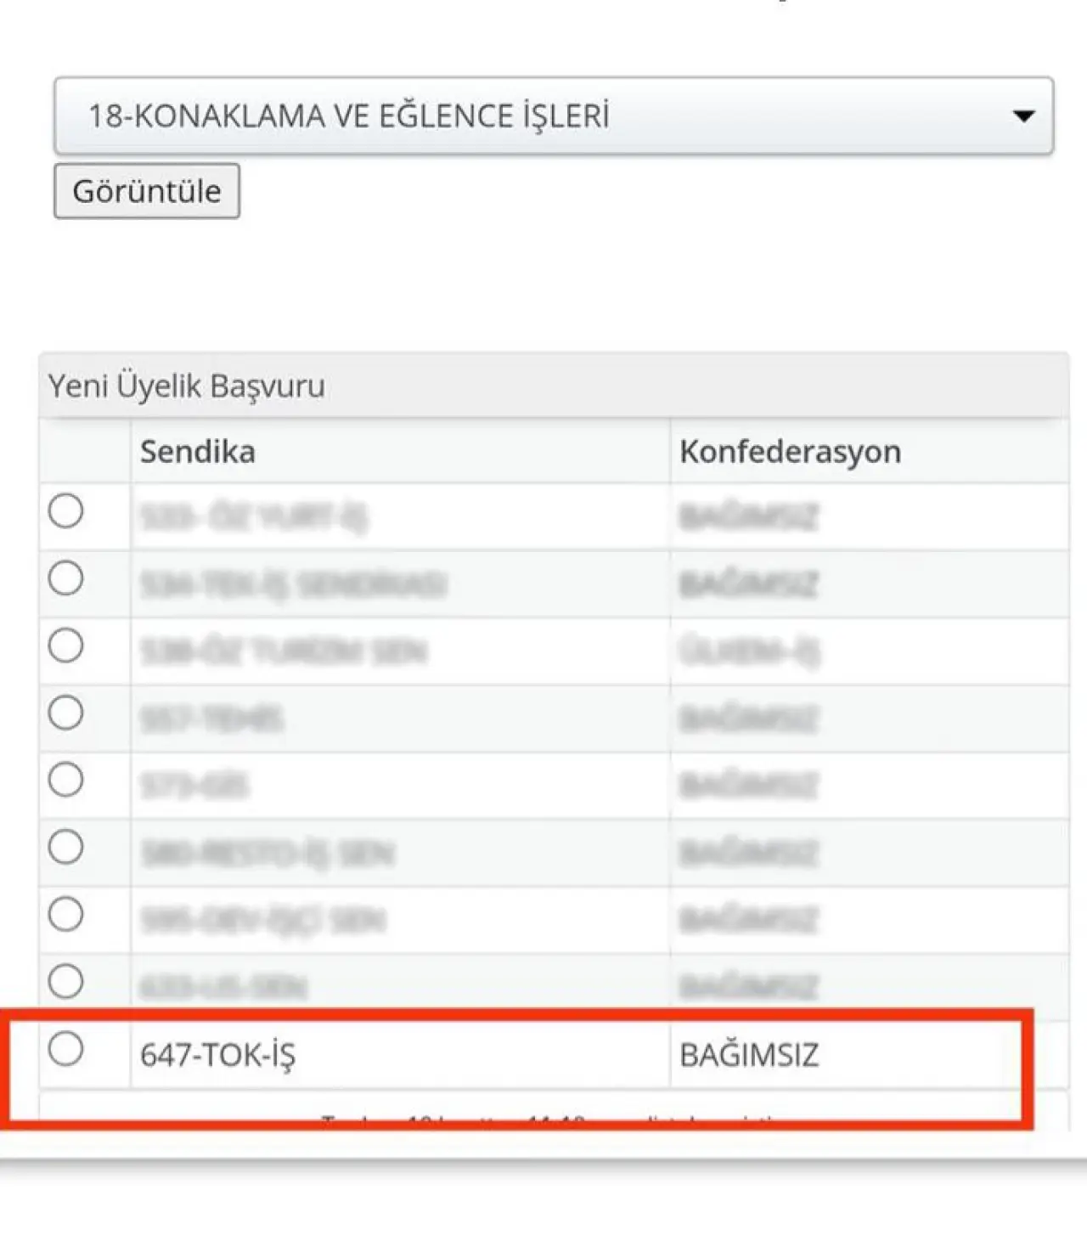Click the Sendika column header
The height and width of the screenshot is (1235, 1087).
coord(198,452)
